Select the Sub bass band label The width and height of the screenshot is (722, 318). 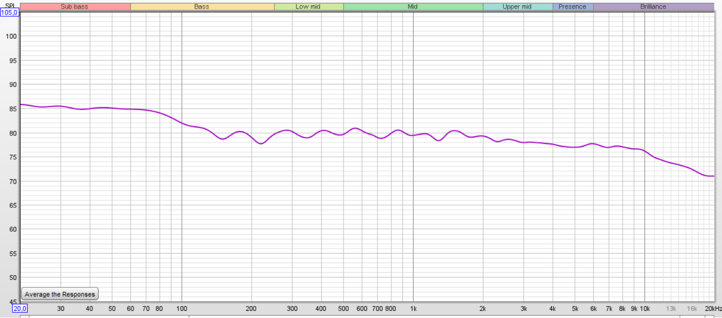tap(75, 7)
